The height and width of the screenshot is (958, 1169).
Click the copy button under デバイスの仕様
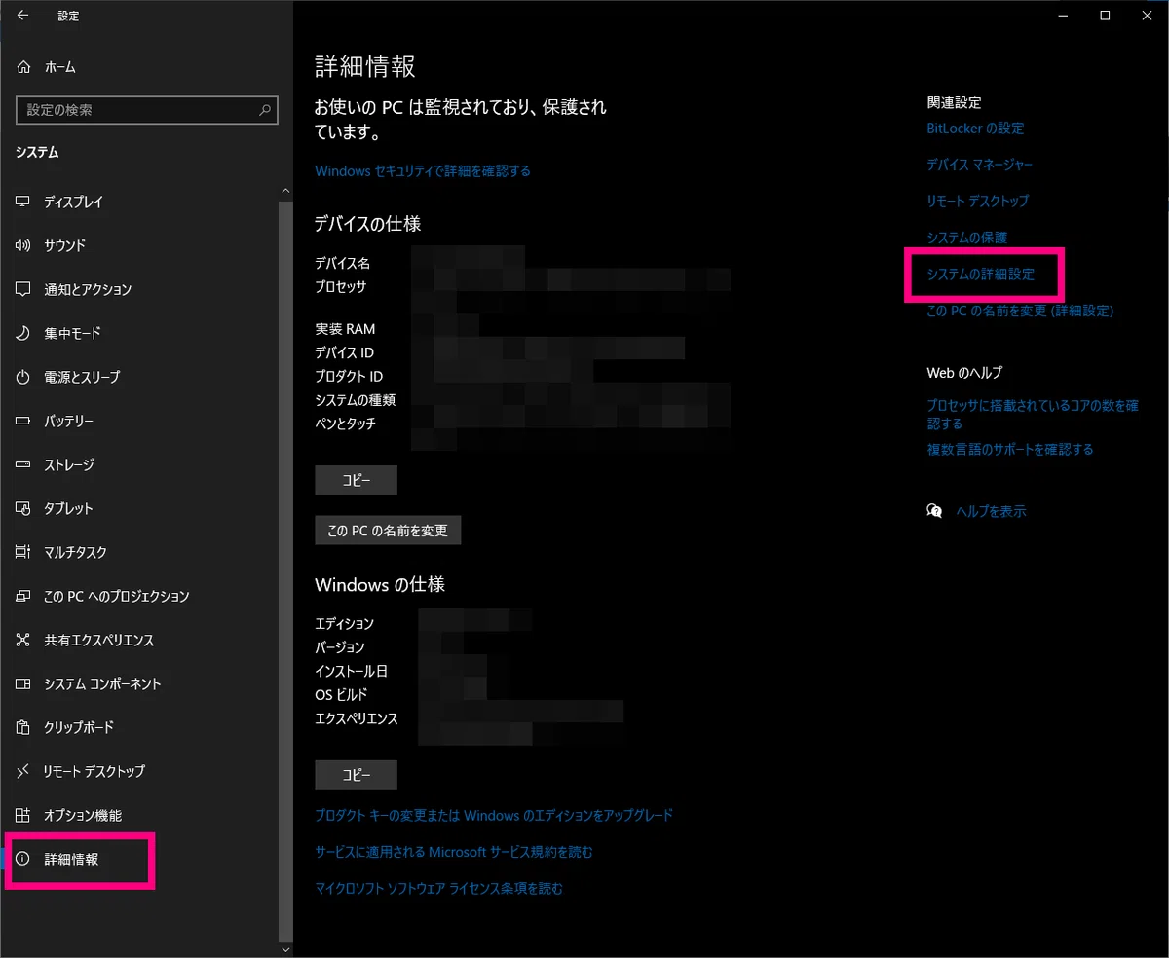[356, 480]
